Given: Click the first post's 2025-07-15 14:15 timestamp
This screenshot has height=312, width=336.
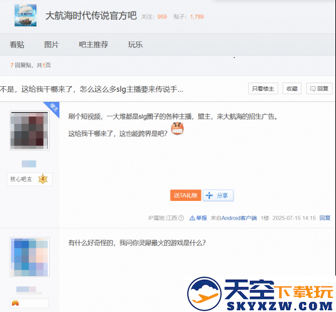Looking at the screenshot, I should click(294, 218).
